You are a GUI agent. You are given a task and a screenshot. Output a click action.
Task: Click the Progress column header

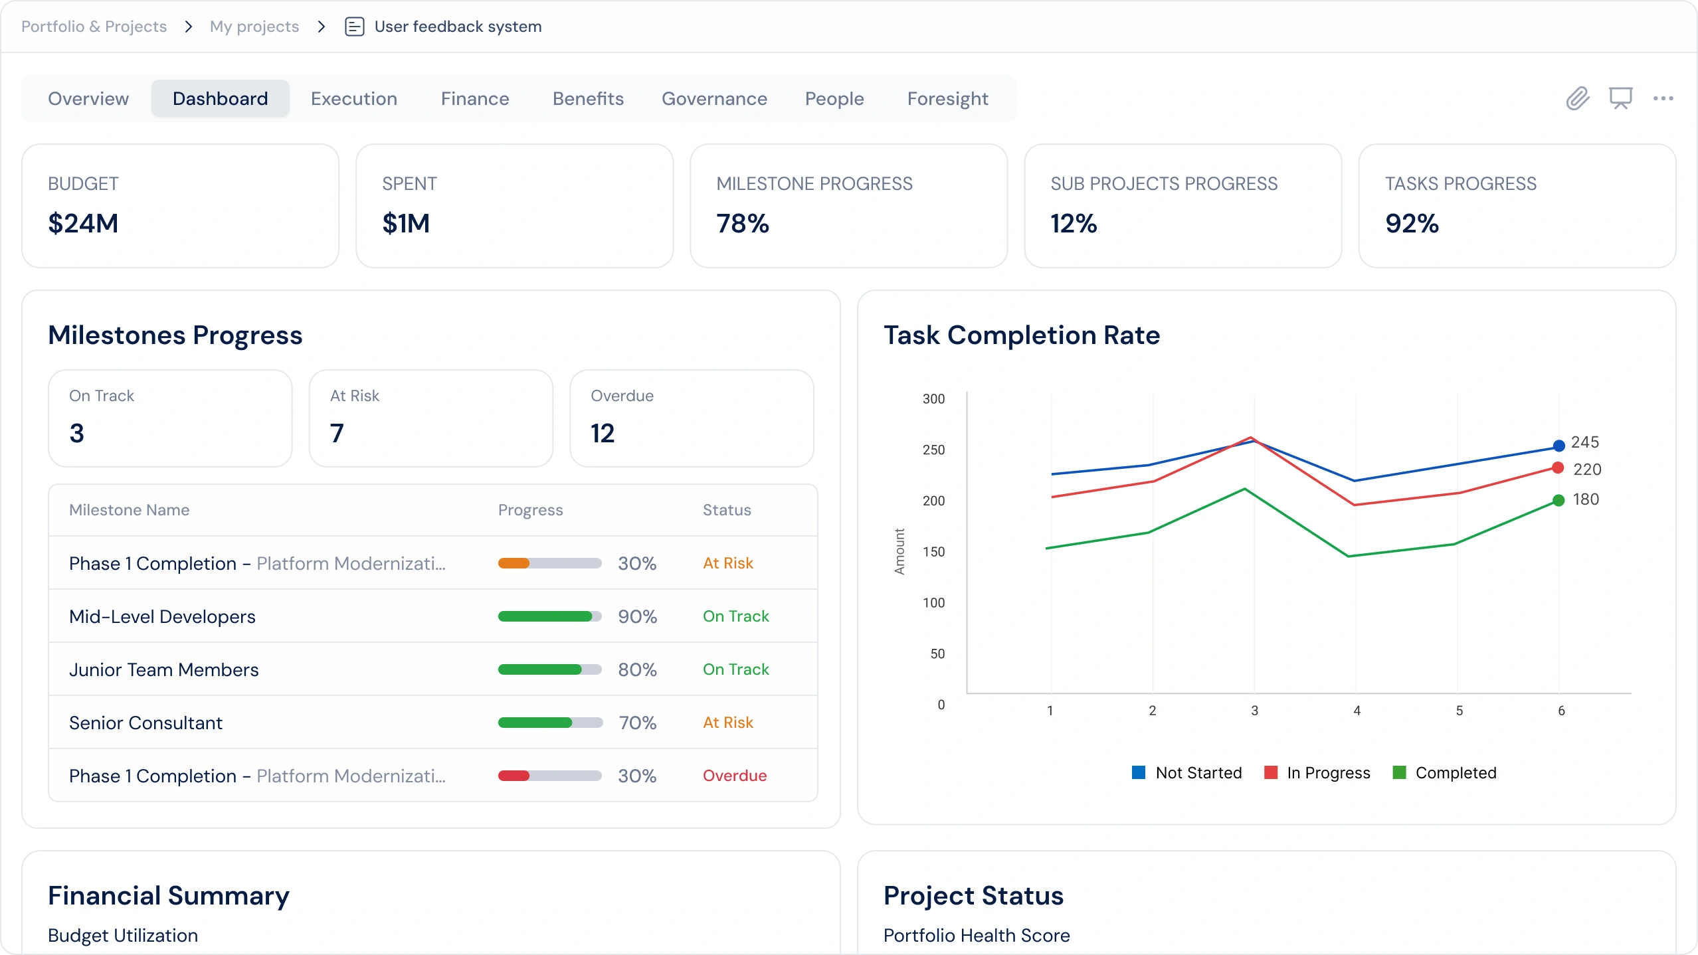click(x=531, y=510)
